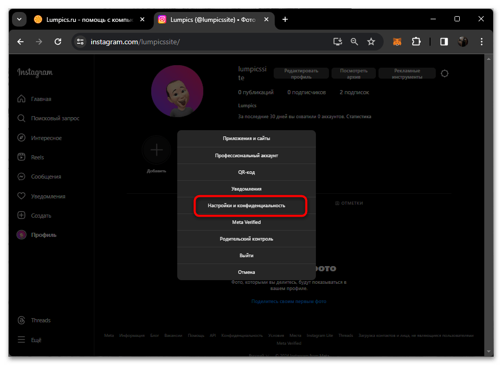Dismiss the menu with Отмена
This screenshot has height=365, width=502.
coord(246,272)
